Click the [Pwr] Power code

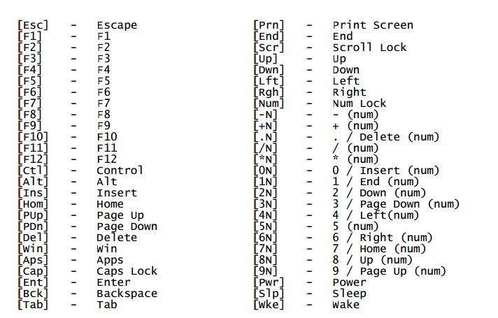269,282
